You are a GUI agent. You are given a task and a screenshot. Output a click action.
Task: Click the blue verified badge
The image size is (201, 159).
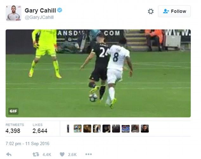pos(60,10)
